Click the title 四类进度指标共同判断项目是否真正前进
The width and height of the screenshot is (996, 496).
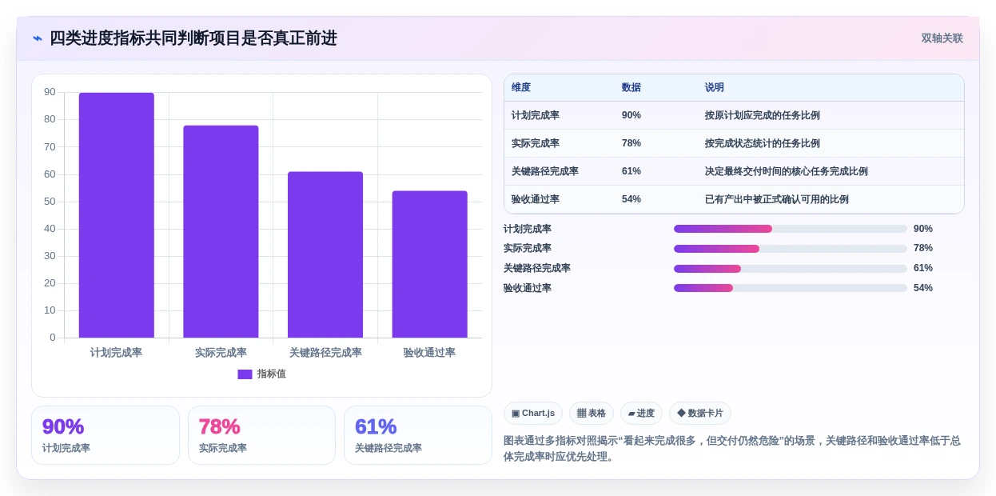click(x=193, y=38)
